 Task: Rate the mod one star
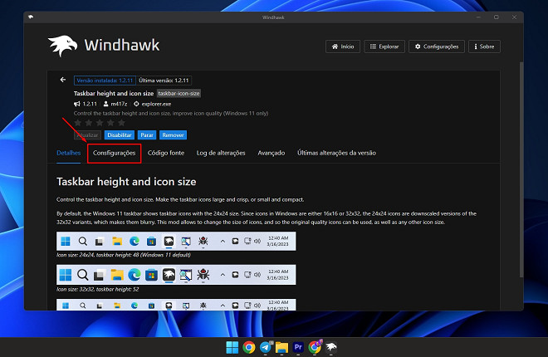(78, 123)
